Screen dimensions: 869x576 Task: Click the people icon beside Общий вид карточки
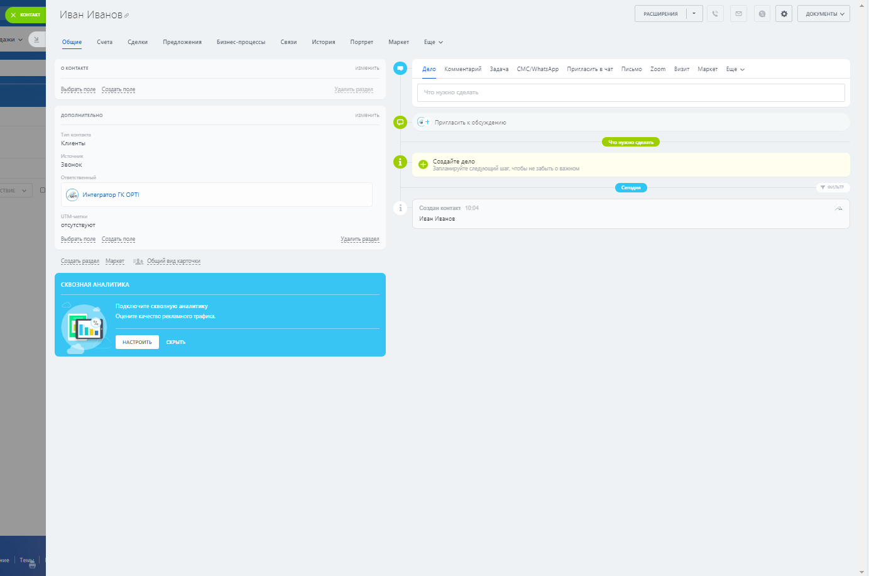tap(138, 261)
